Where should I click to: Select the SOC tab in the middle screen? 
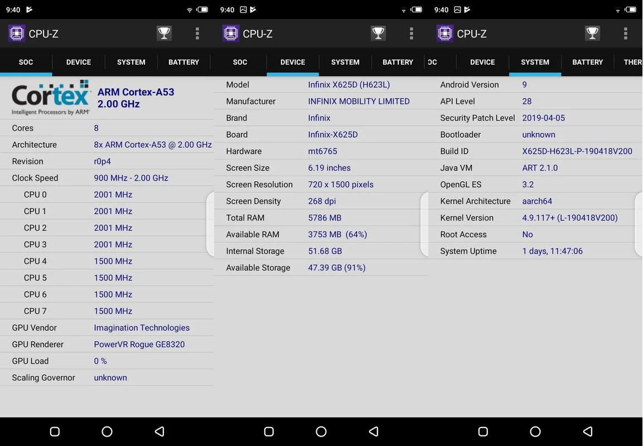click(x=240, y=62)
